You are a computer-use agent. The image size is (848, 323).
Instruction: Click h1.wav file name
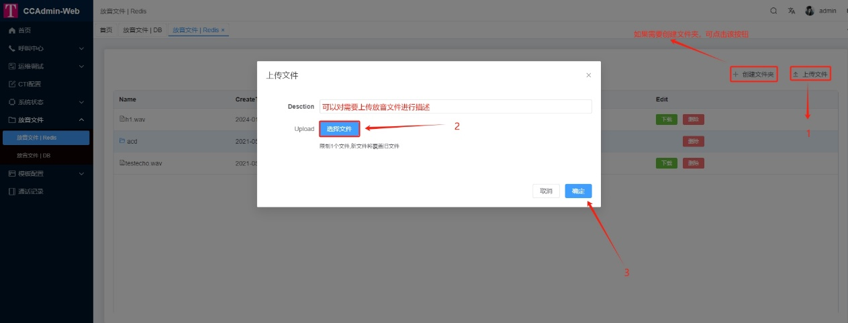coord(135,119)
